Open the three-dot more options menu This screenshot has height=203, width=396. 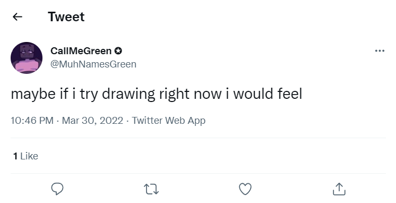380,51
